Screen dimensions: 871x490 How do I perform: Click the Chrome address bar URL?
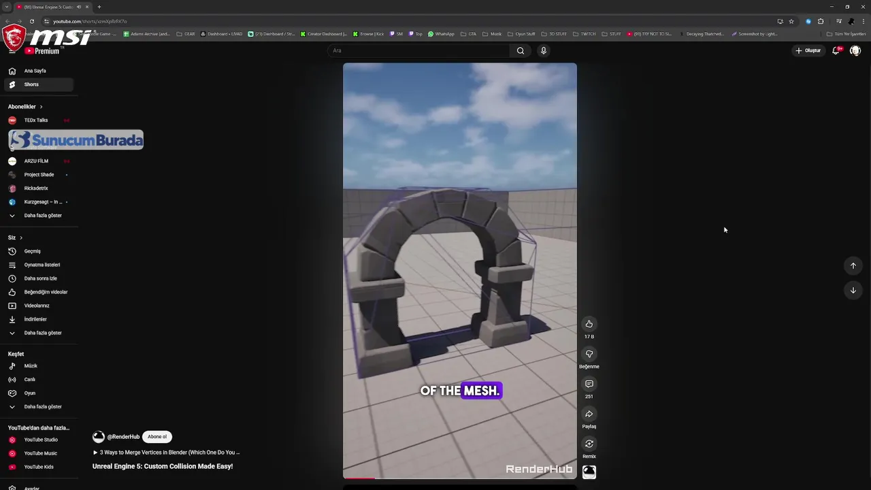coord(90,21)
